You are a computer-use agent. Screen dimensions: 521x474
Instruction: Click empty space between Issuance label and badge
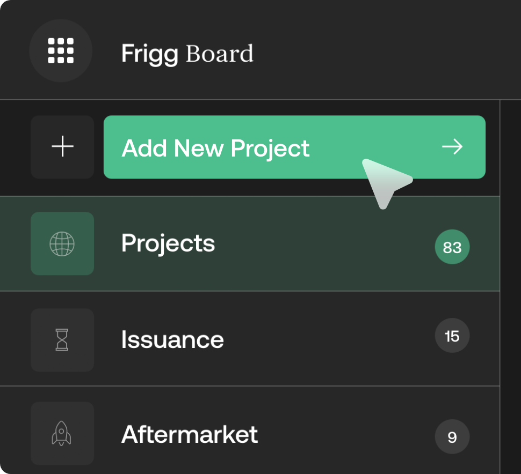(328, 340)
